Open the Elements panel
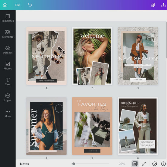The image size is (167, 167). (8, 34)
